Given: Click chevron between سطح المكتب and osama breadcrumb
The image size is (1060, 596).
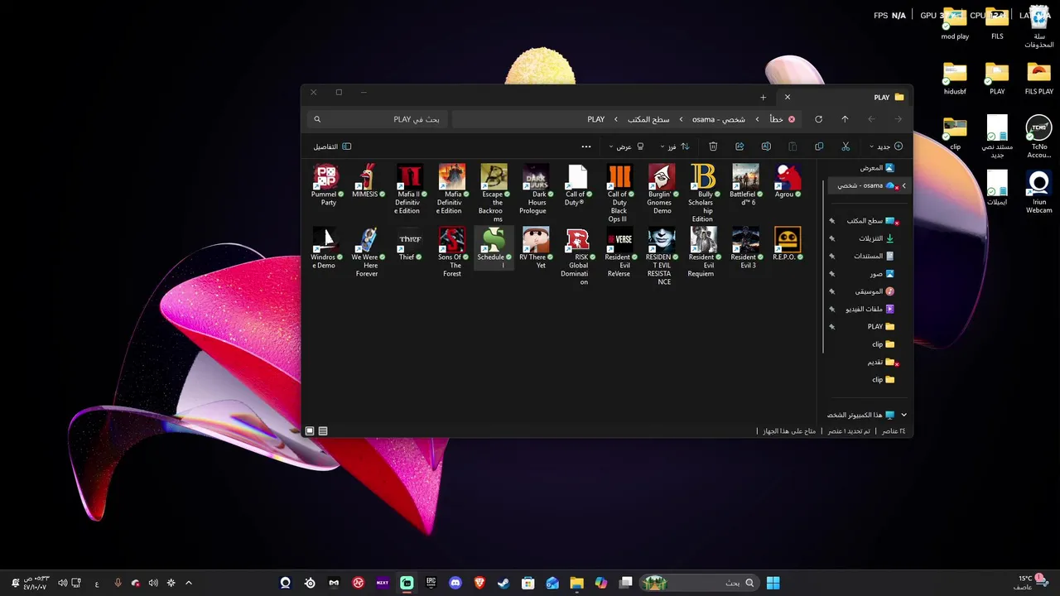Looking at the screenshot, I should point(681,119).
